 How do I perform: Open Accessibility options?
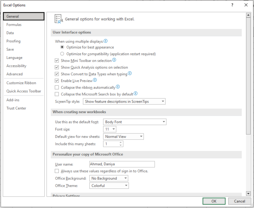(x=24, y=66)
